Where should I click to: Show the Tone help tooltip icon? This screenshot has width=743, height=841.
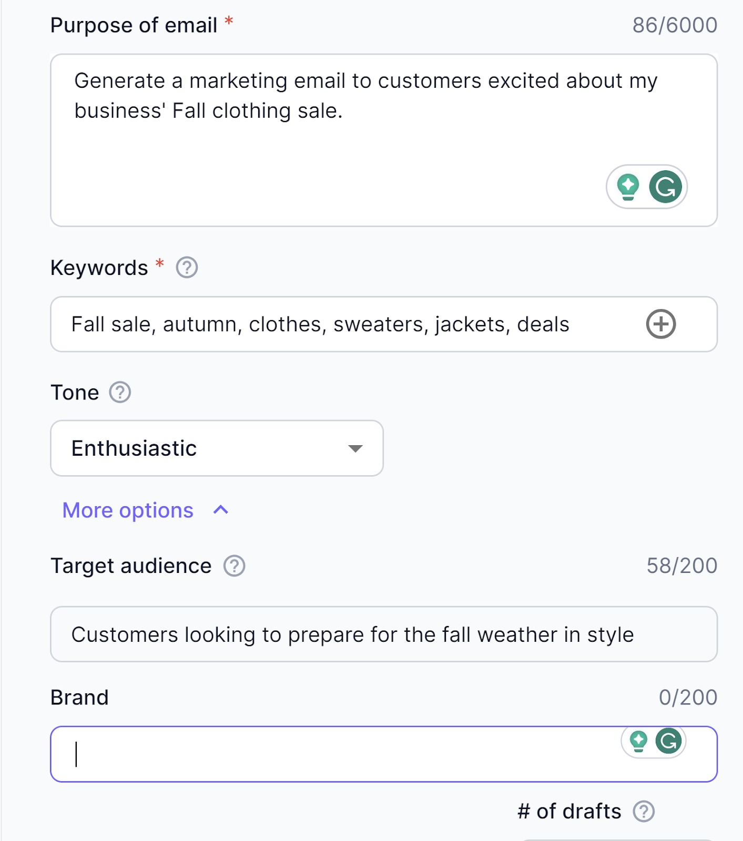tap(120, 392)
